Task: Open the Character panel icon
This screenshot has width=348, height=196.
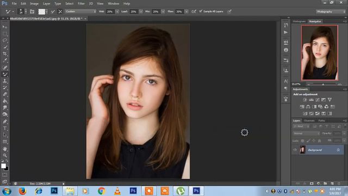Action: coord(286,81)
